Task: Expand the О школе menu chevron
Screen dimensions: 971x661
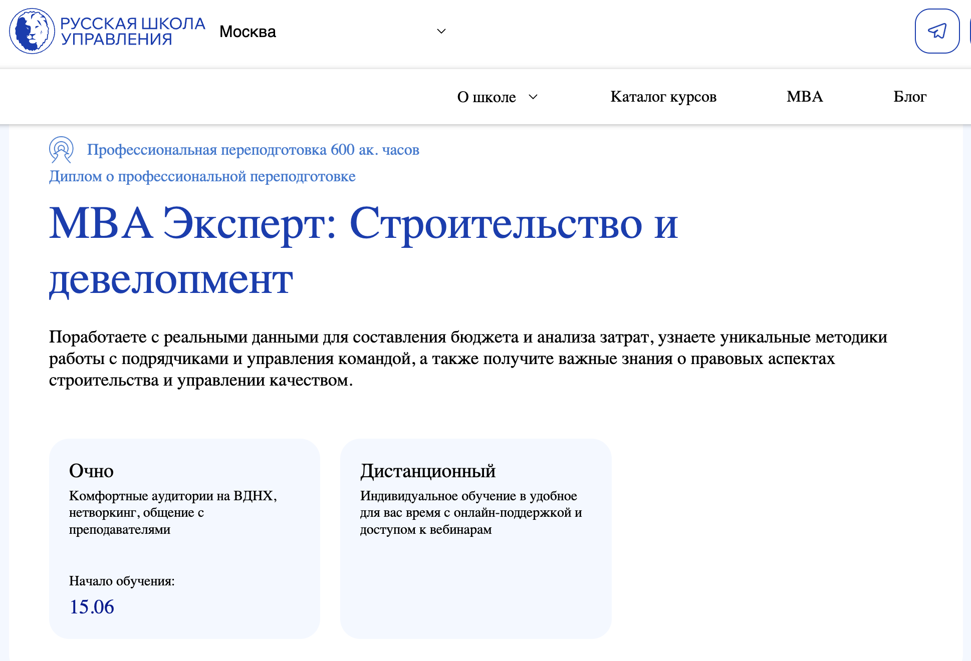Action: (533, 97)
